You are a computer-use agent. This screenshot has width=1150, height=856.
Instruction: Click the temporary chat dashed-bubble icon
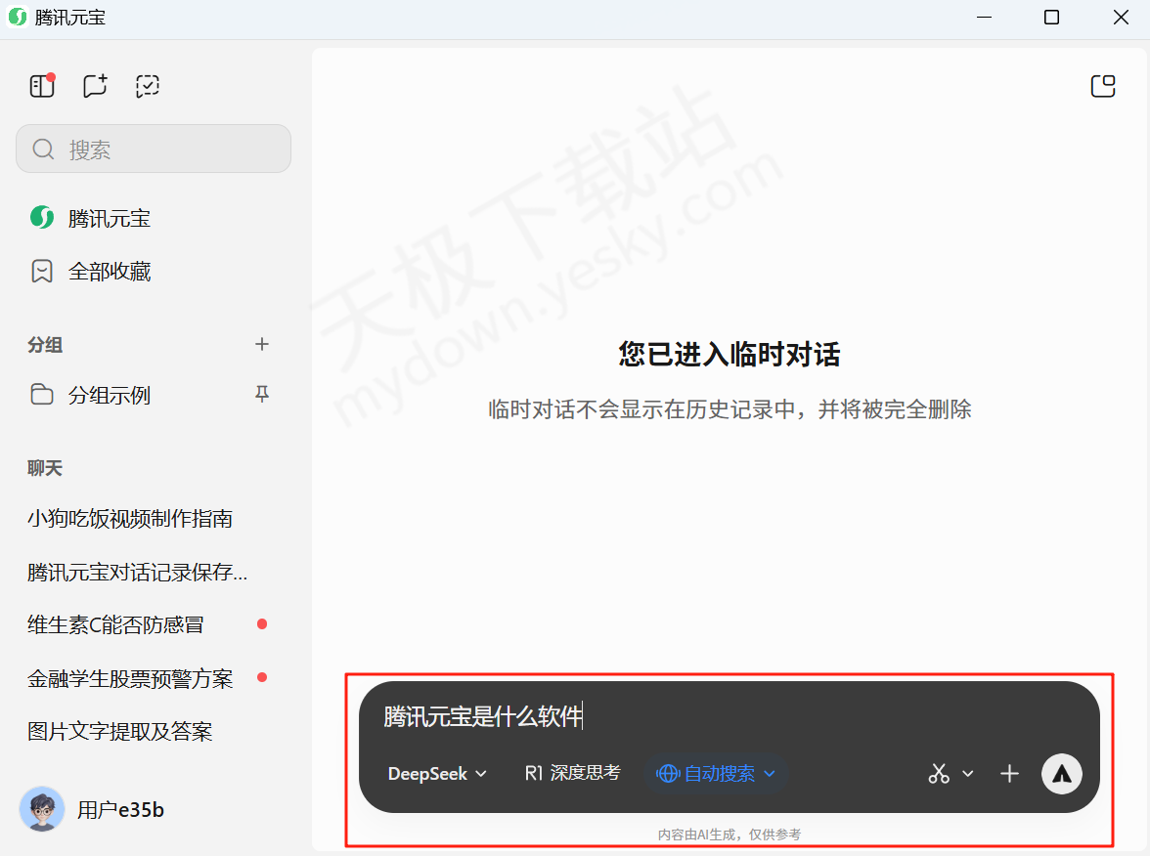(148, 86)
